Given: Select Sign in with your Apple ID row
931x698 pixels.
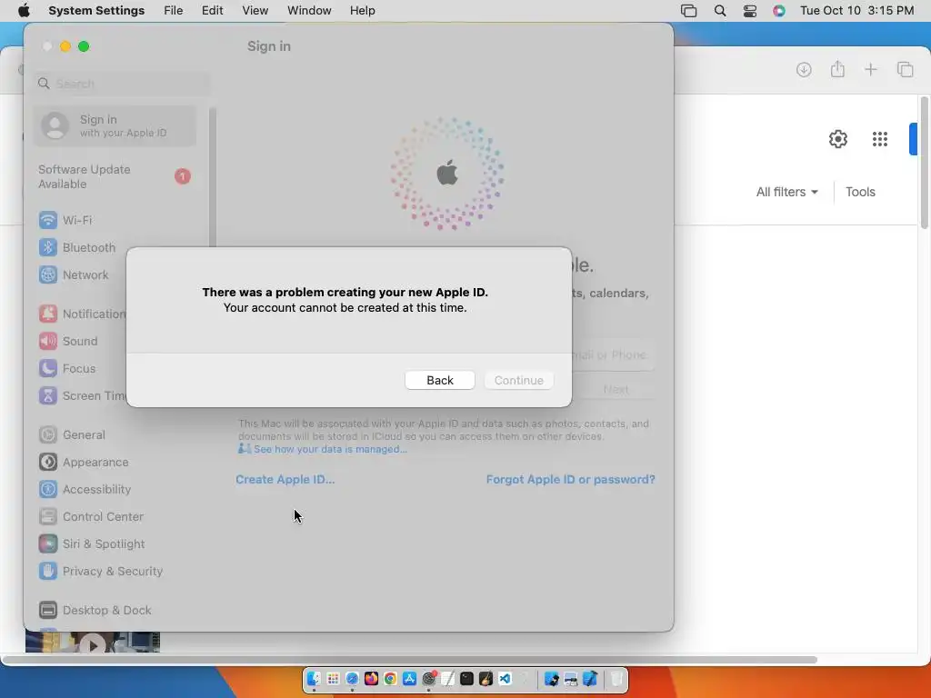Looking at the screenshot, I should tap(115, 125).
